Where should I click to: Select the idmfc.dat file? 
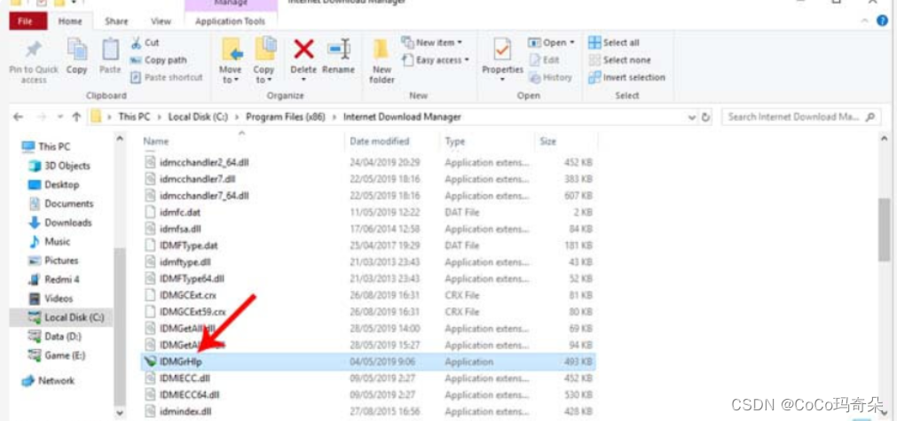pos(368,213)
